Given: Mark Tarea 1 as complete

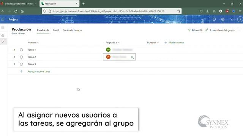Looking at the screenshot, I should pos(21,50).
